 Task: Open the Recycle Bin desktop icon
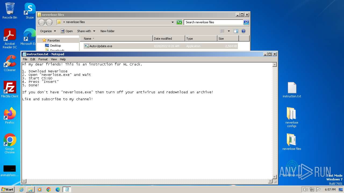click(x=10, y=11)
